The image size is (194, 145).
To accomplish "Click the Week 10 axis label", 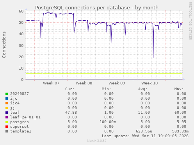I will pyautogui.click(x=150, y=83).
